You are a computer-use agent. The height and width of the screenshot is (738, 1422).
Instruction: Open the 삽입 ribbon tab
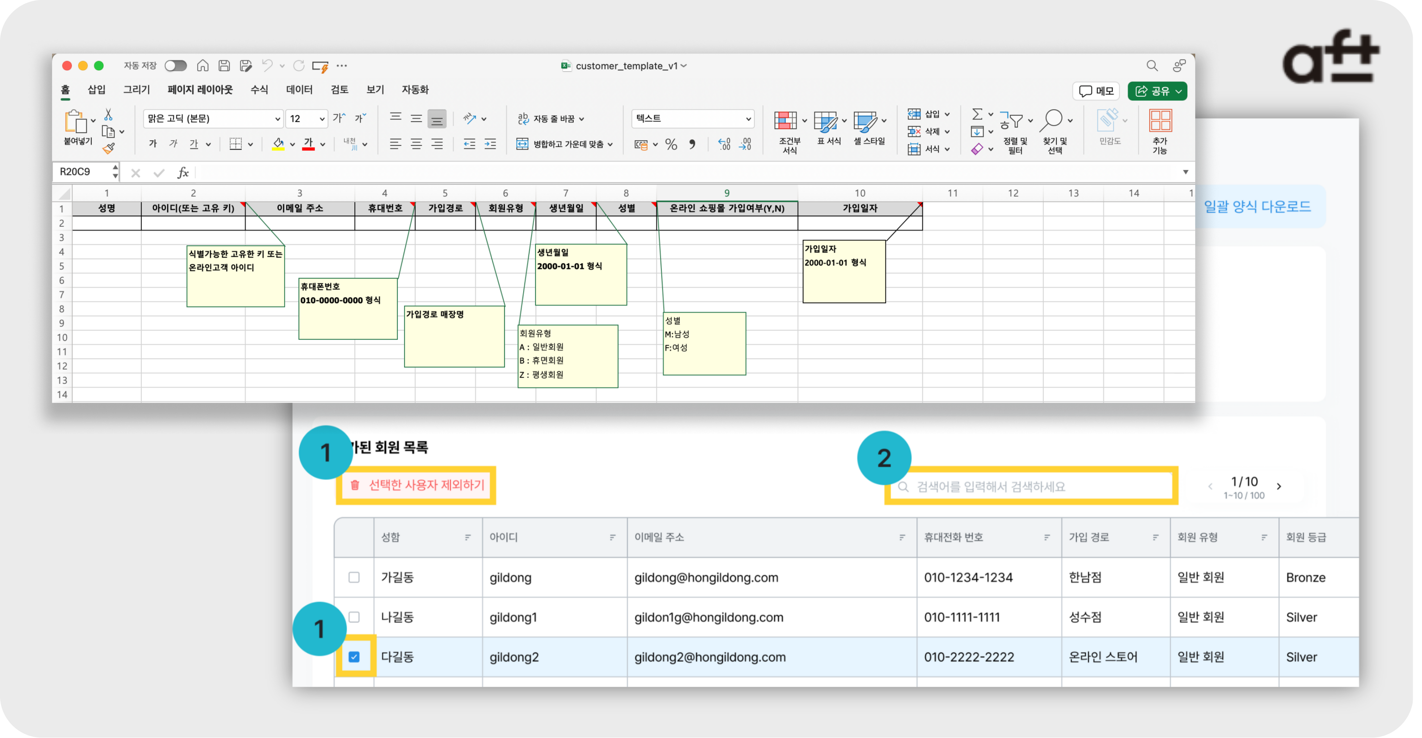(x=97, y=89)
